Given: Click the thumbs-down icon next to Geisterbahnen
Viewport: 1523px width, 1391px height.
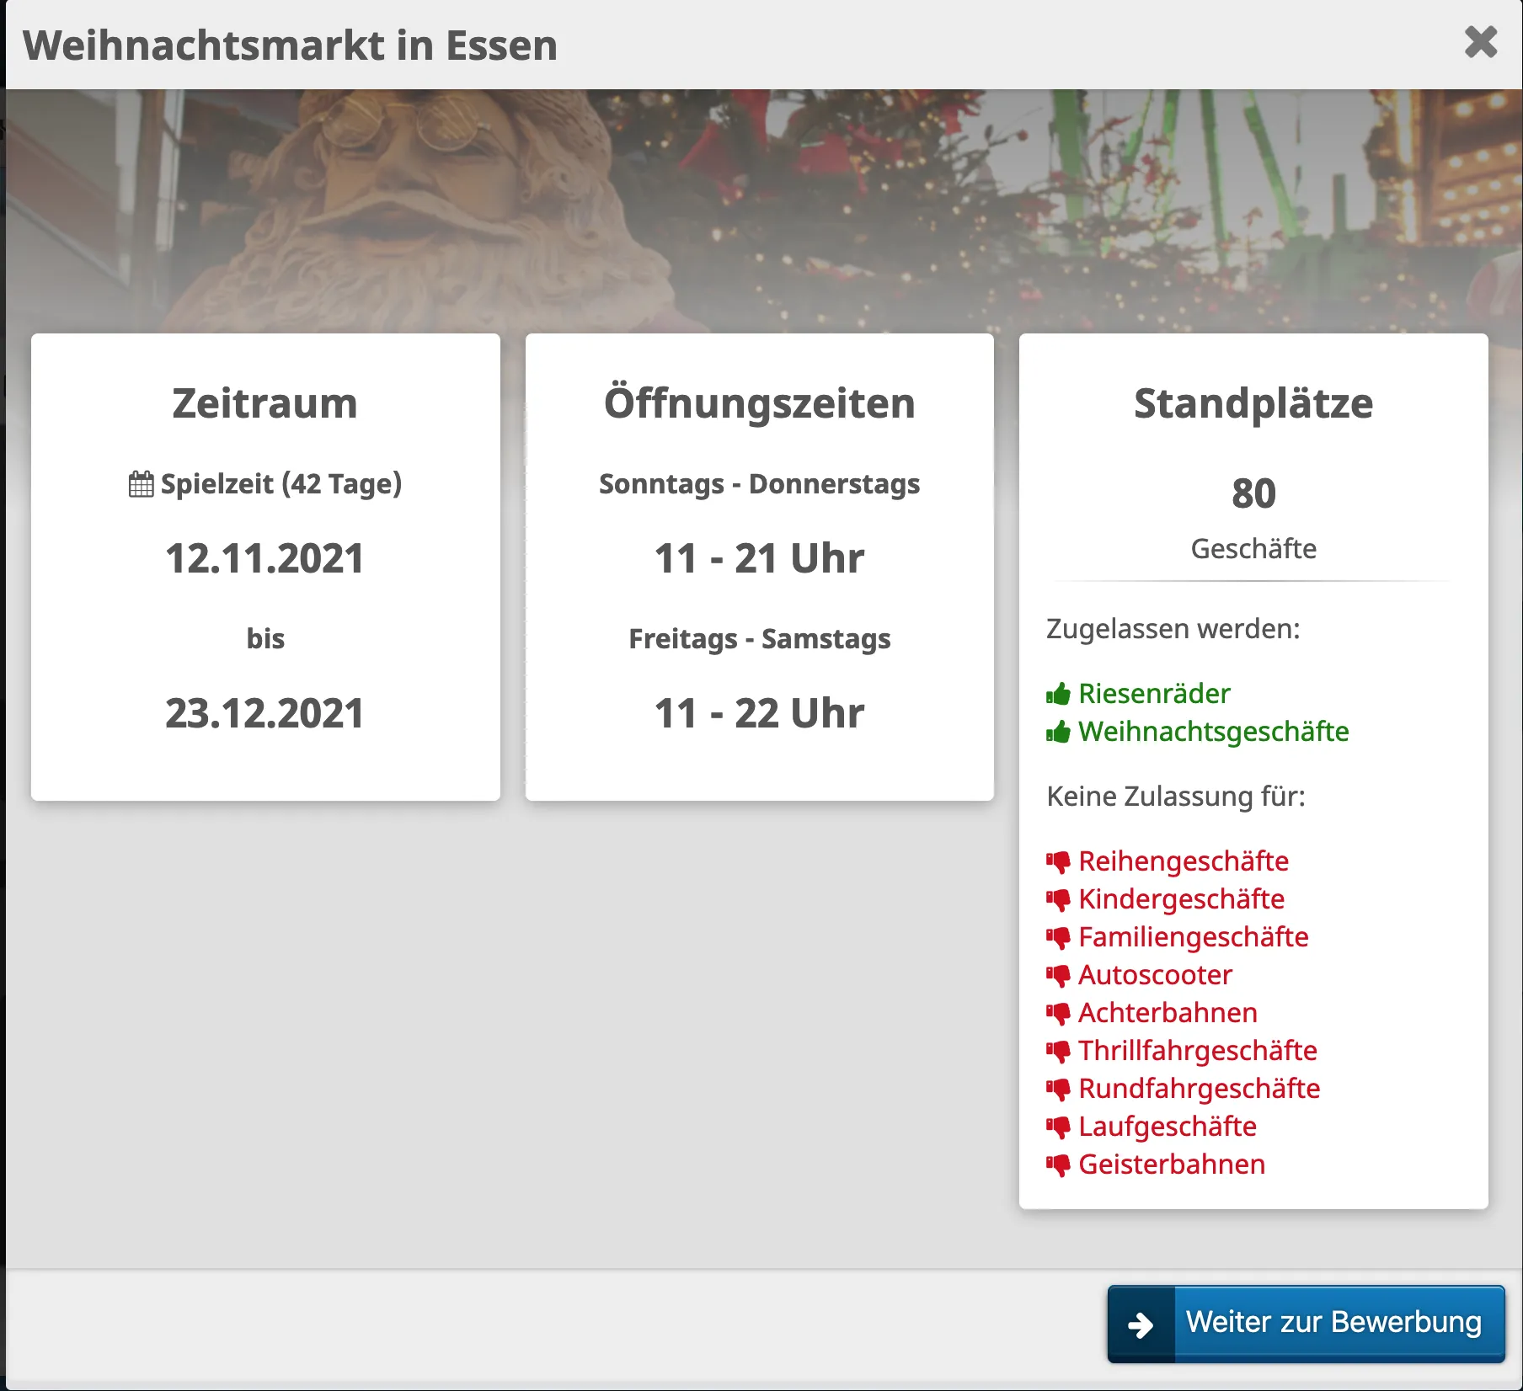Looking at the screenshot, I should (1058, 1164).
